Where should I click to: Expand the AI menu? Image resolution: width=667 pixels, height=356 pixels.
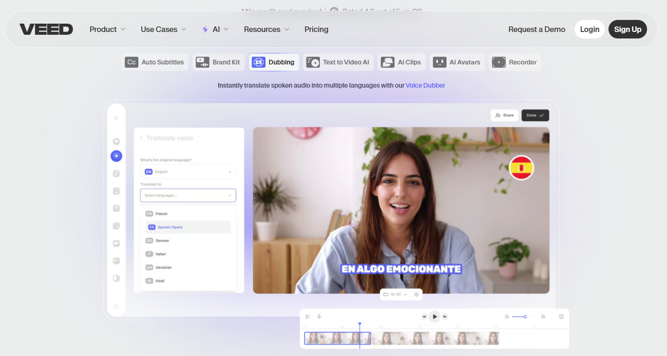point(215,29)
